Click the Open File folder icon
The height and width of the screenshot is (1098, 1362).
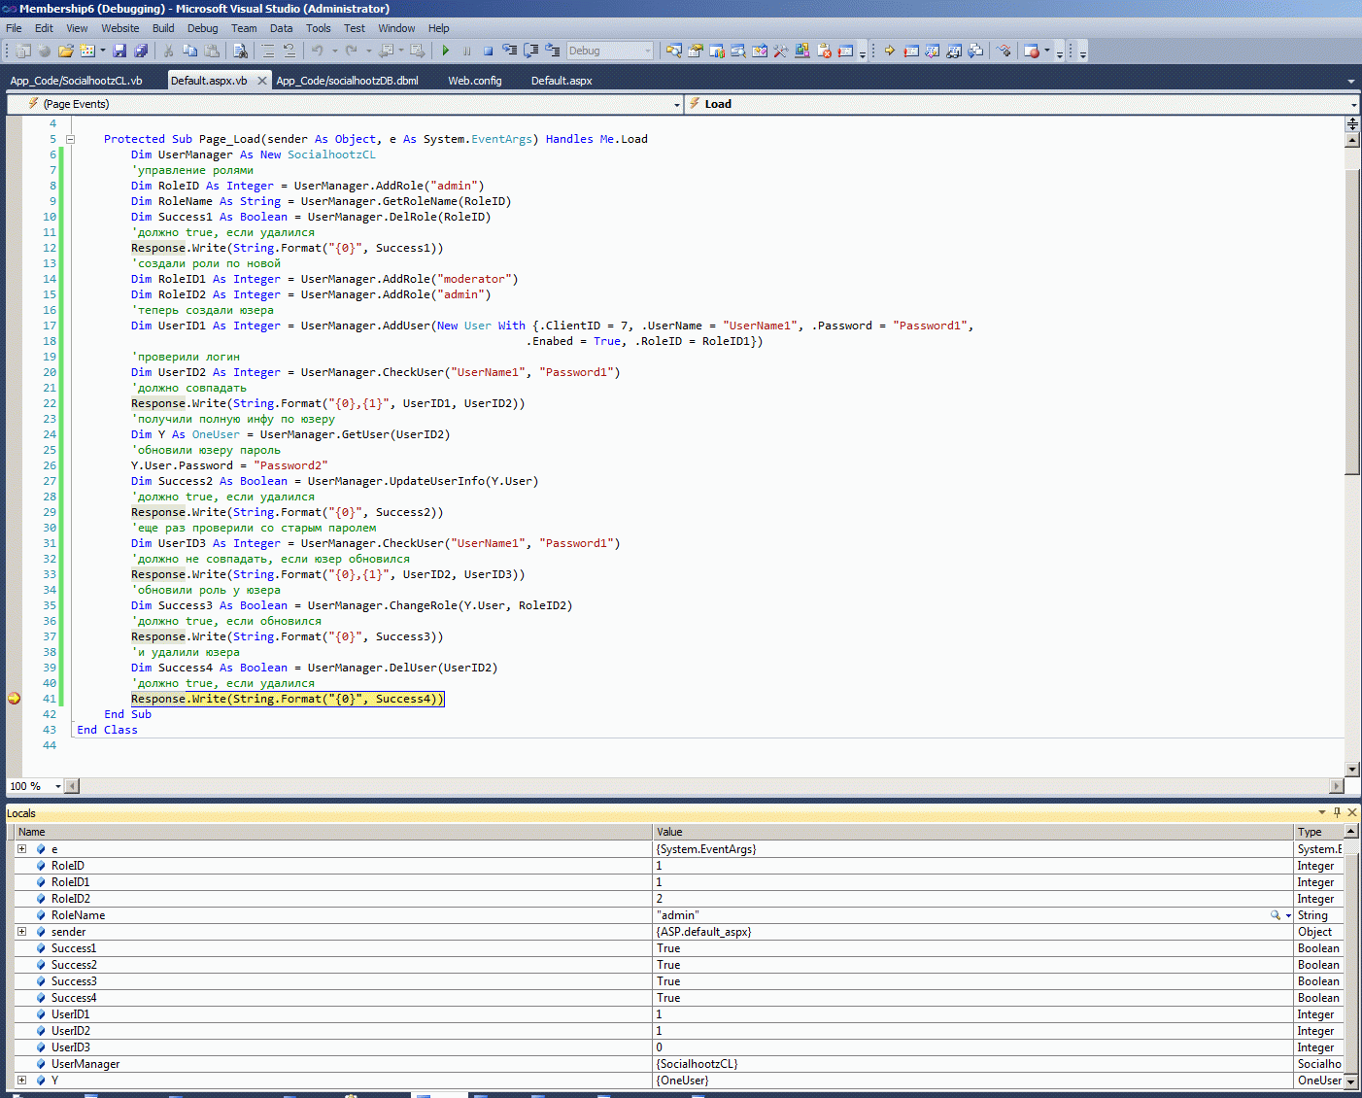coord(65,51)
